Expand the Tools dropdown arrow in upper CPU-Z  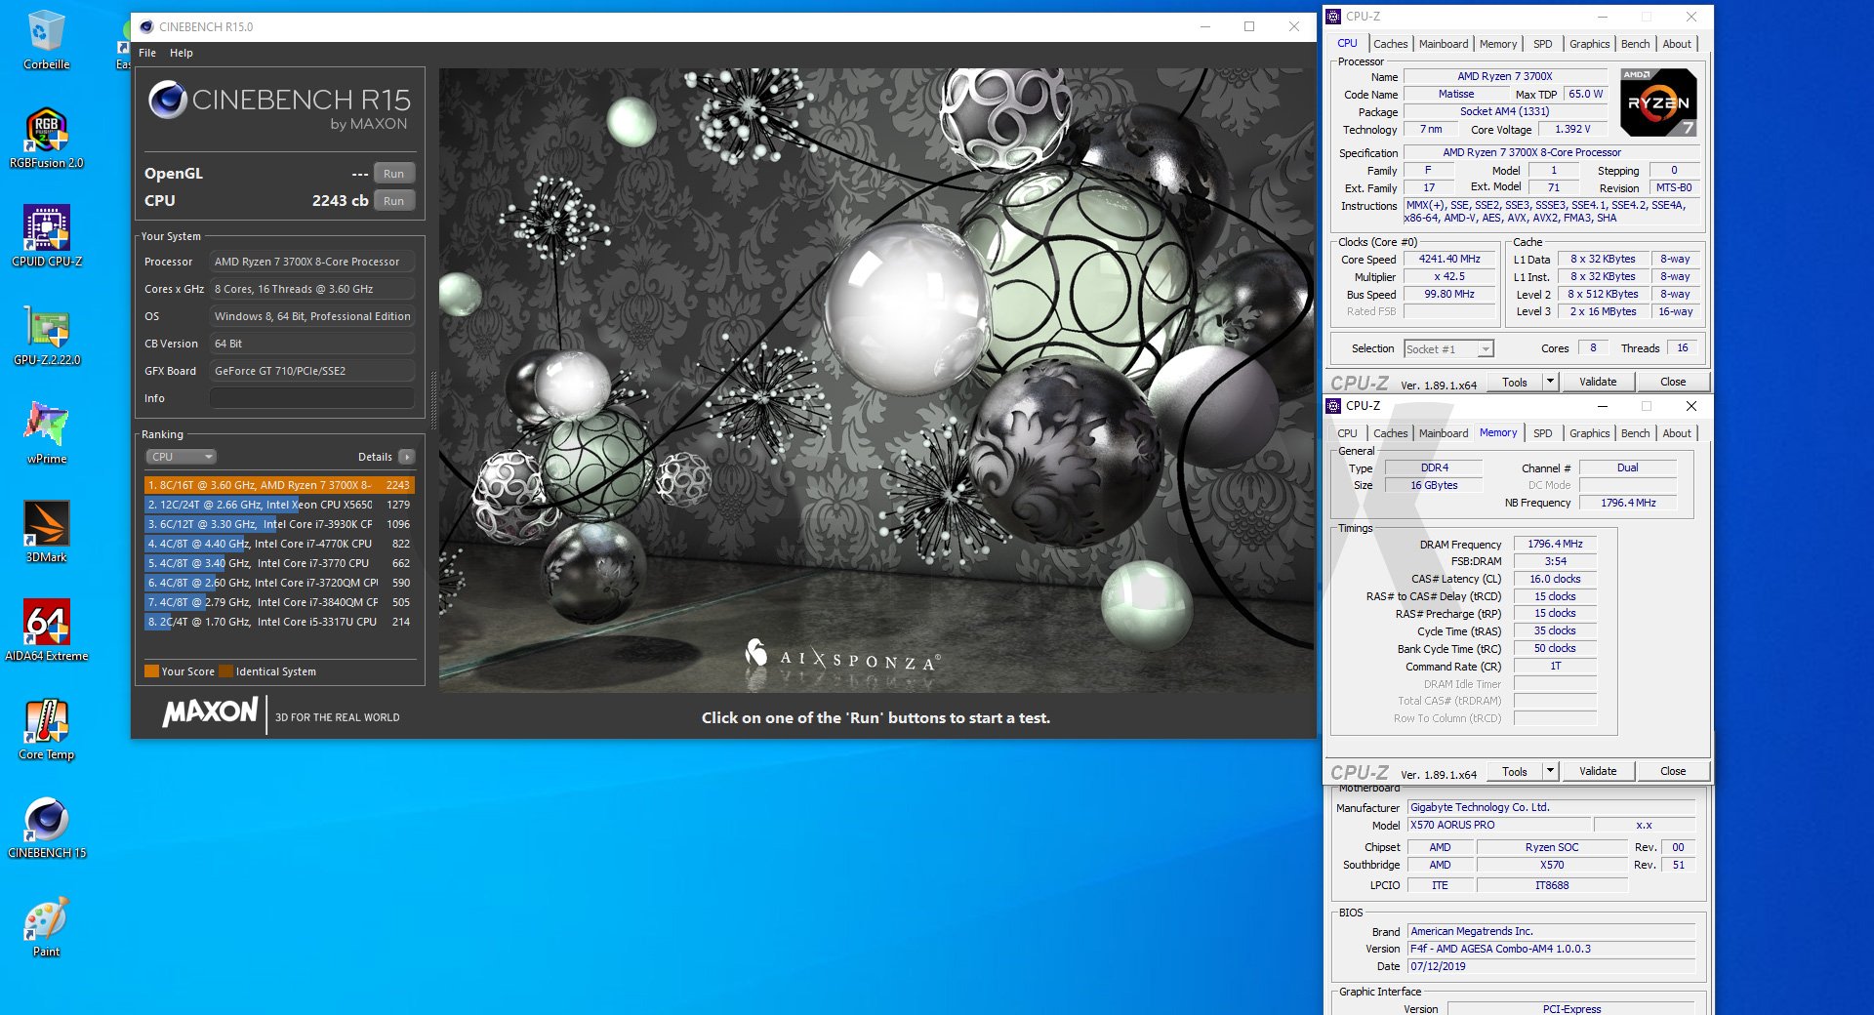[x=1550, y=382]
